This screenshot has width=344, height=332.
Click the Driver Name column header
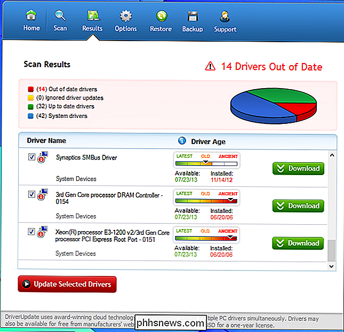pyautogui.click(x=46, y=140)
